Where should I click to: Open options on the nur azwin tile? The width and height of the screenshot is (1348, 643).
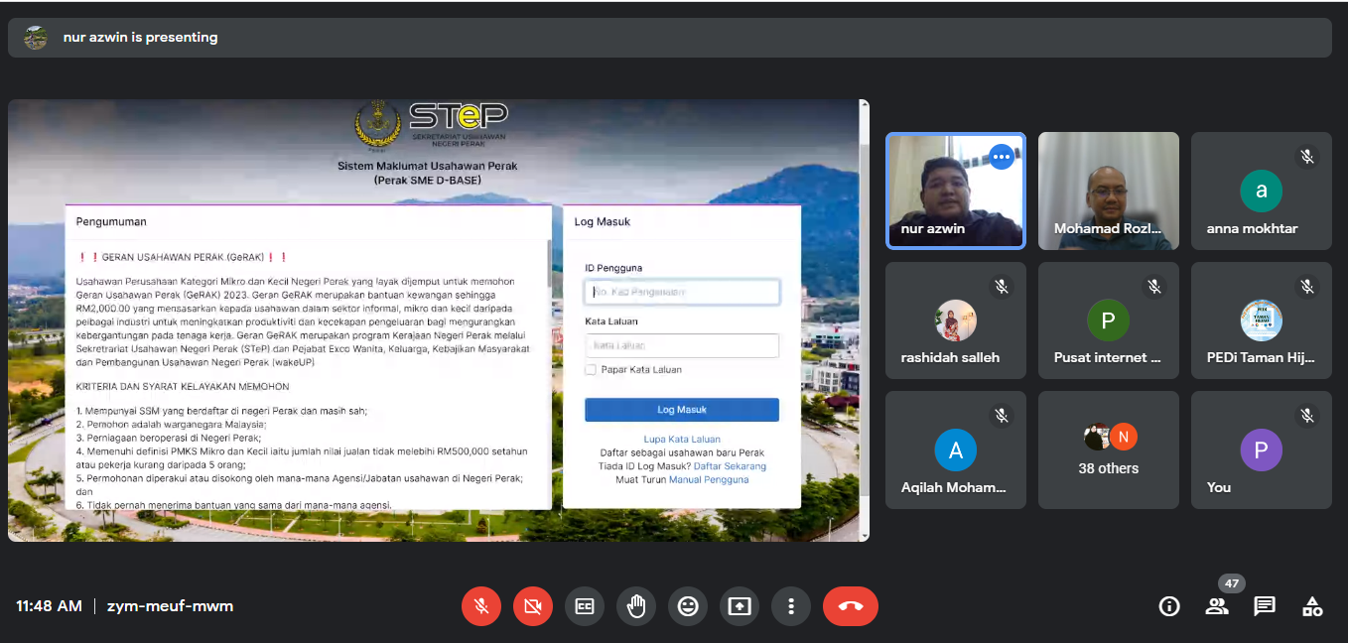click(1002, 157)
